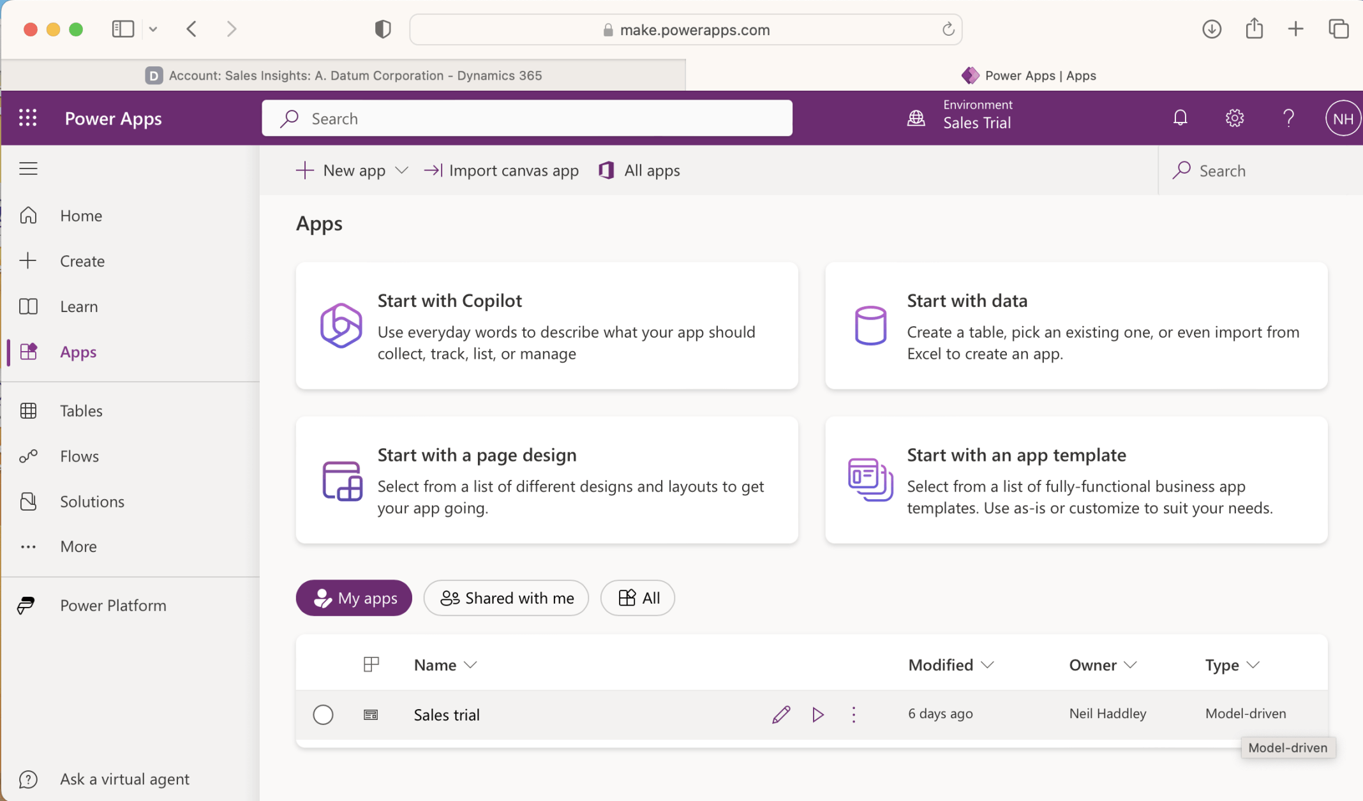This screenshot has width=1363, height=801.
Task: Select the Sales trial row radio circle
Action: [323, 714]
